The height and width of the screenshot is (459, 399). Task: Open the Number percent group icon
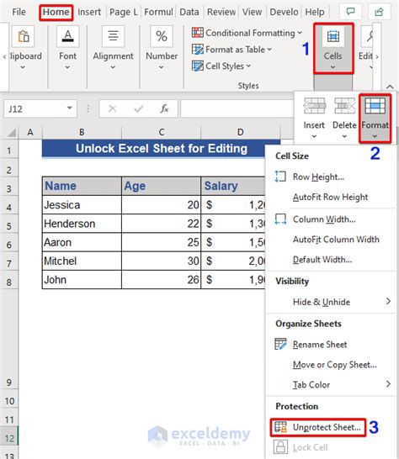162,37
